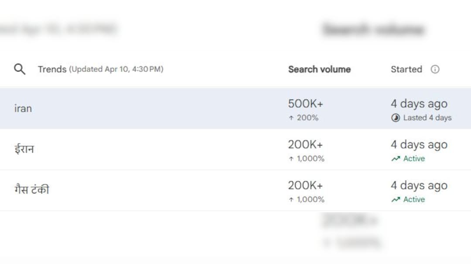Click the Trends search field label

52,69
